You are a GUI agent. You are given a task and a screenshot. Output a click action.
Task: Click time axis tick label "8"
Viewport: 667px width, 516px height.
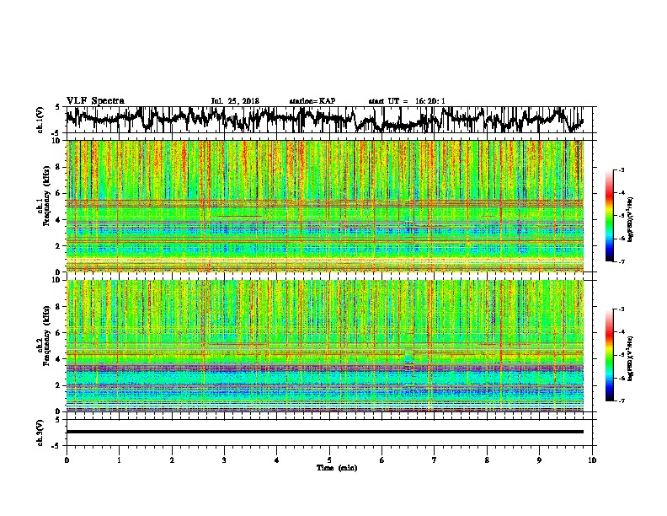pos(487,460)
